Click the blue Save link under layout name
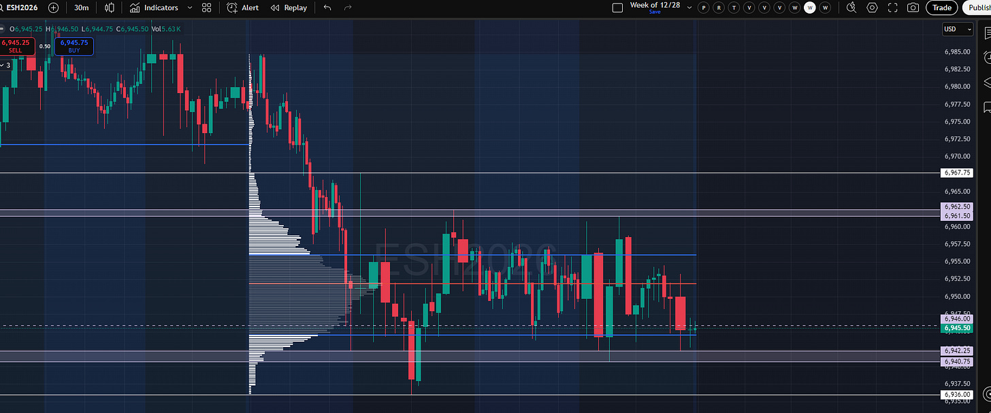The height and width of the screenshot is (413, 991). click(654, 12)
